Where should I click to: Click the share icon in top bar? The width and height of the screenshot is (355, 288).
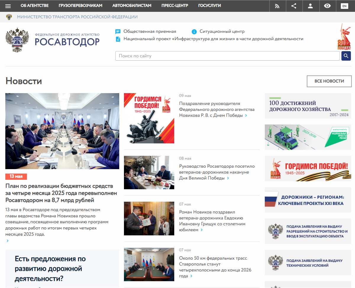point(294,6)
